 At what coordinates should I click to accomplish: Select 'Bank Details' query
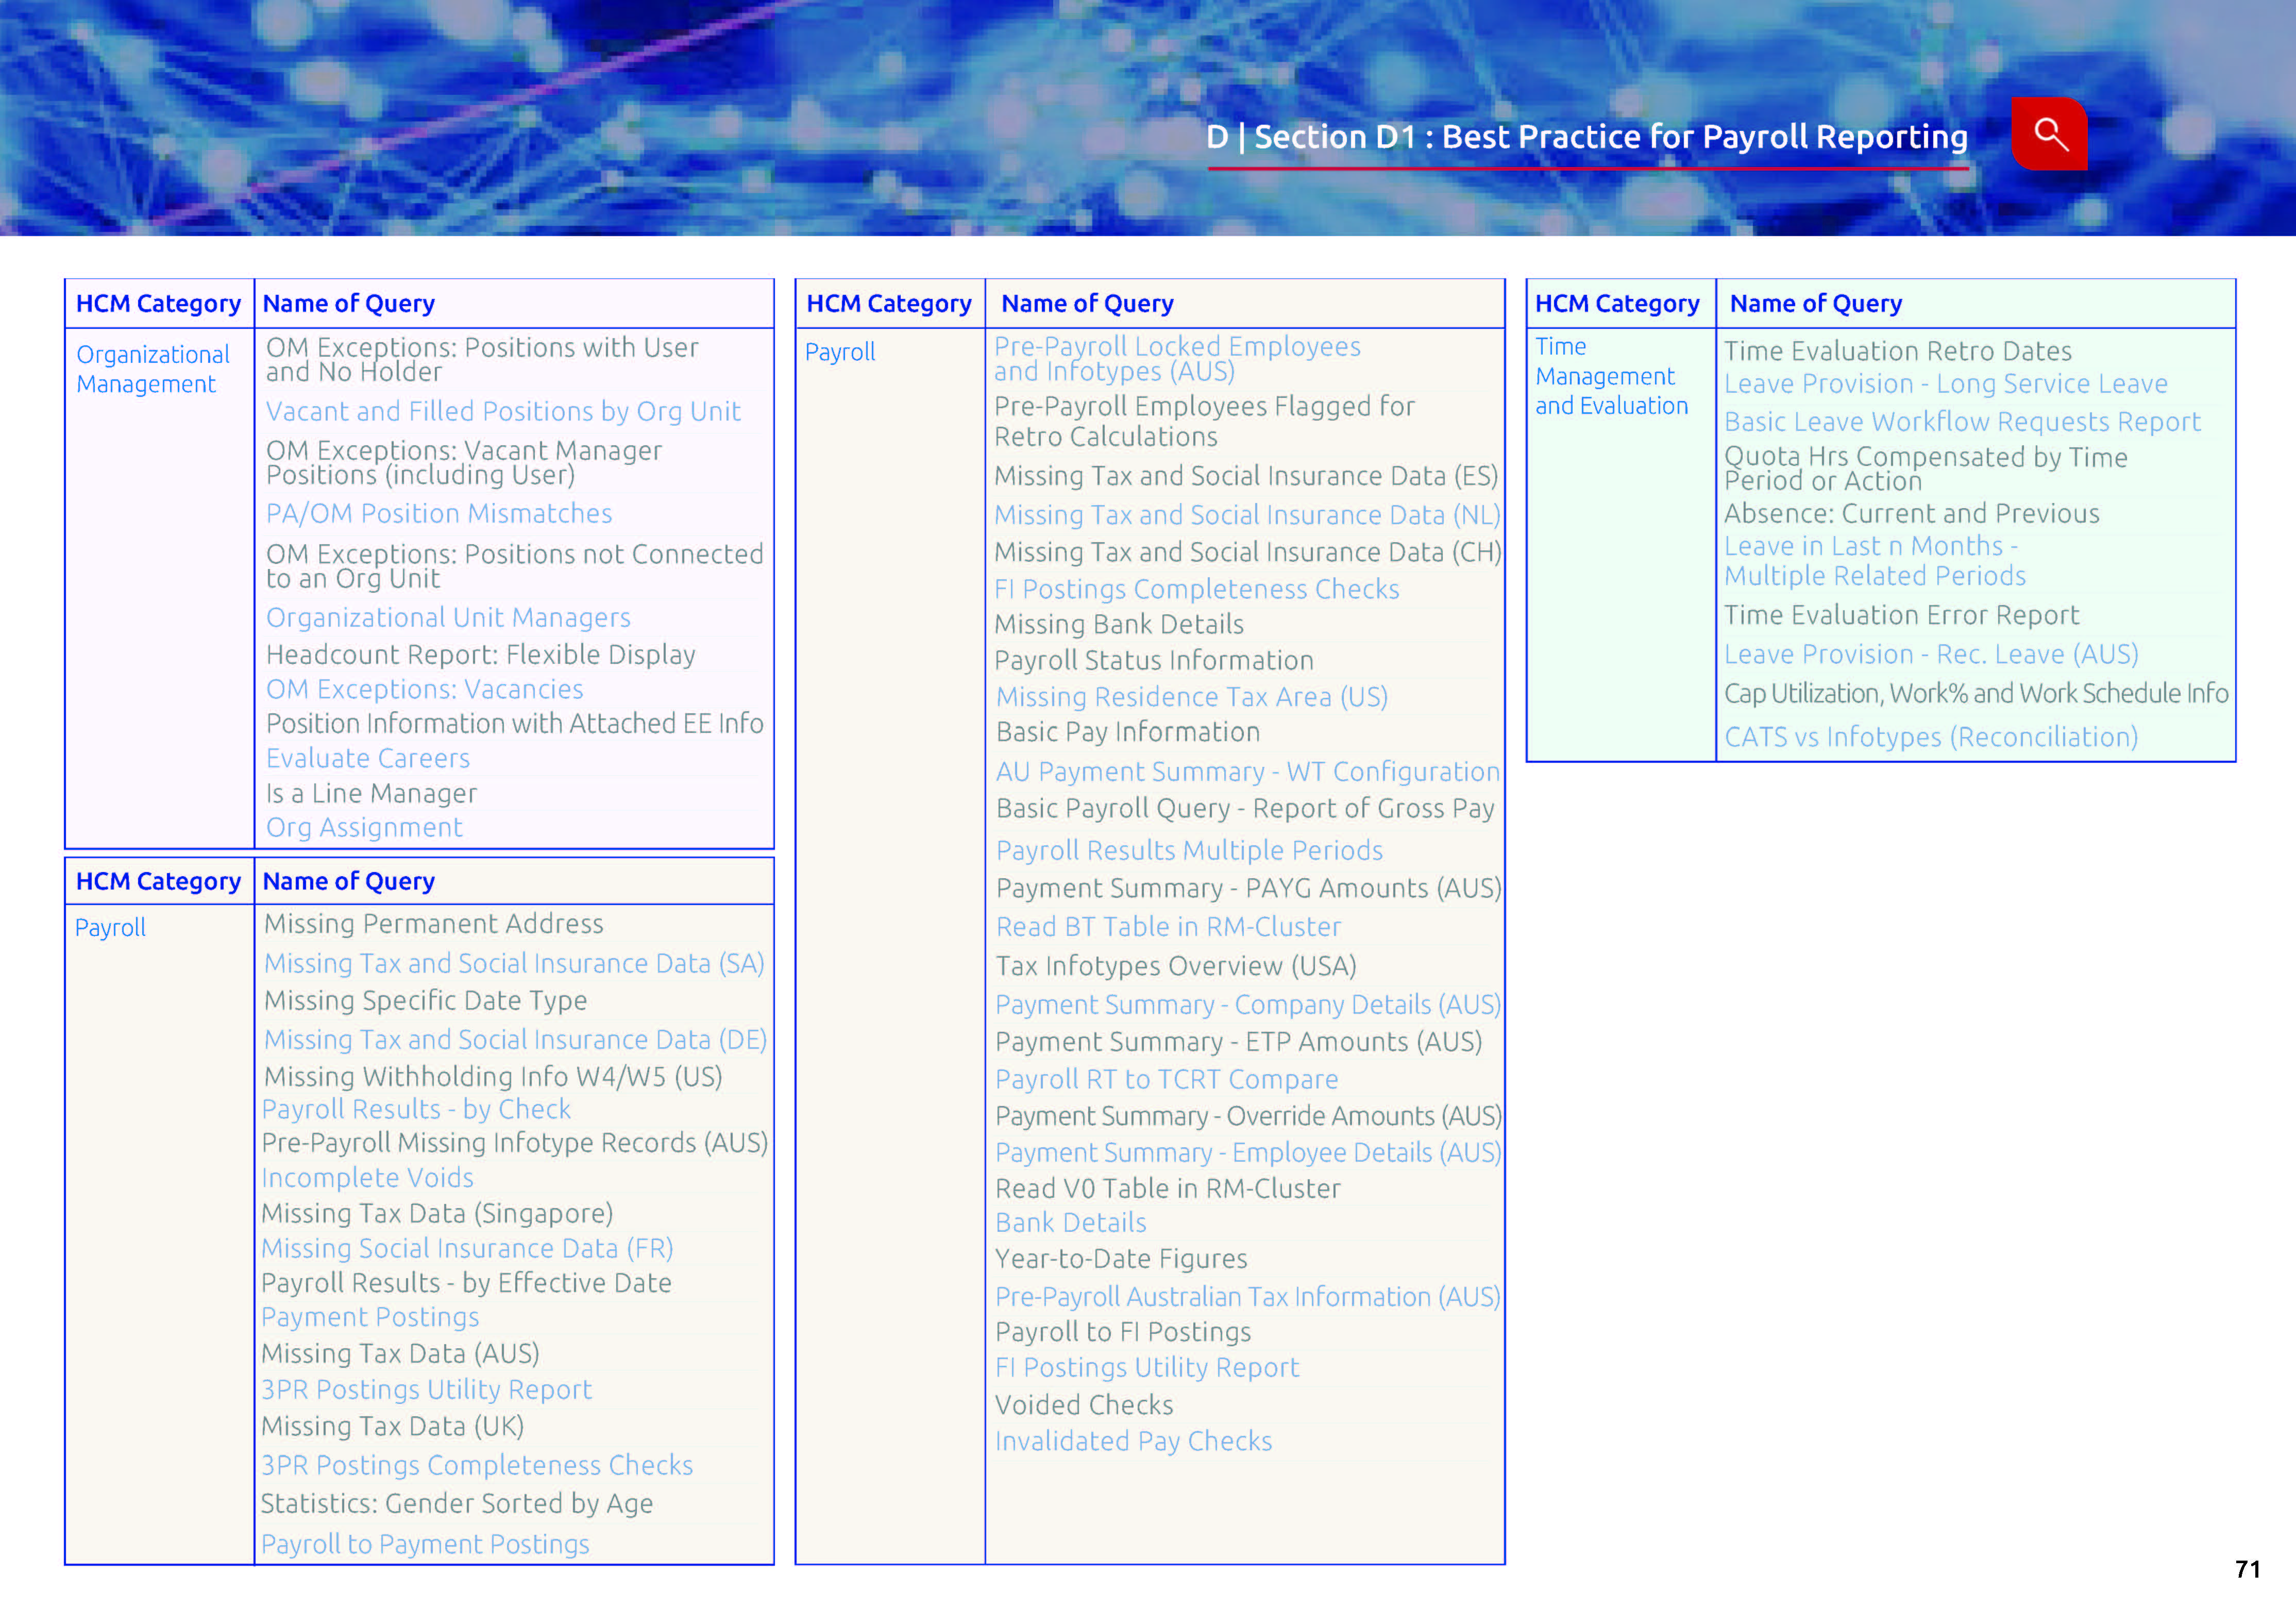click(x=1070, y=1222)
